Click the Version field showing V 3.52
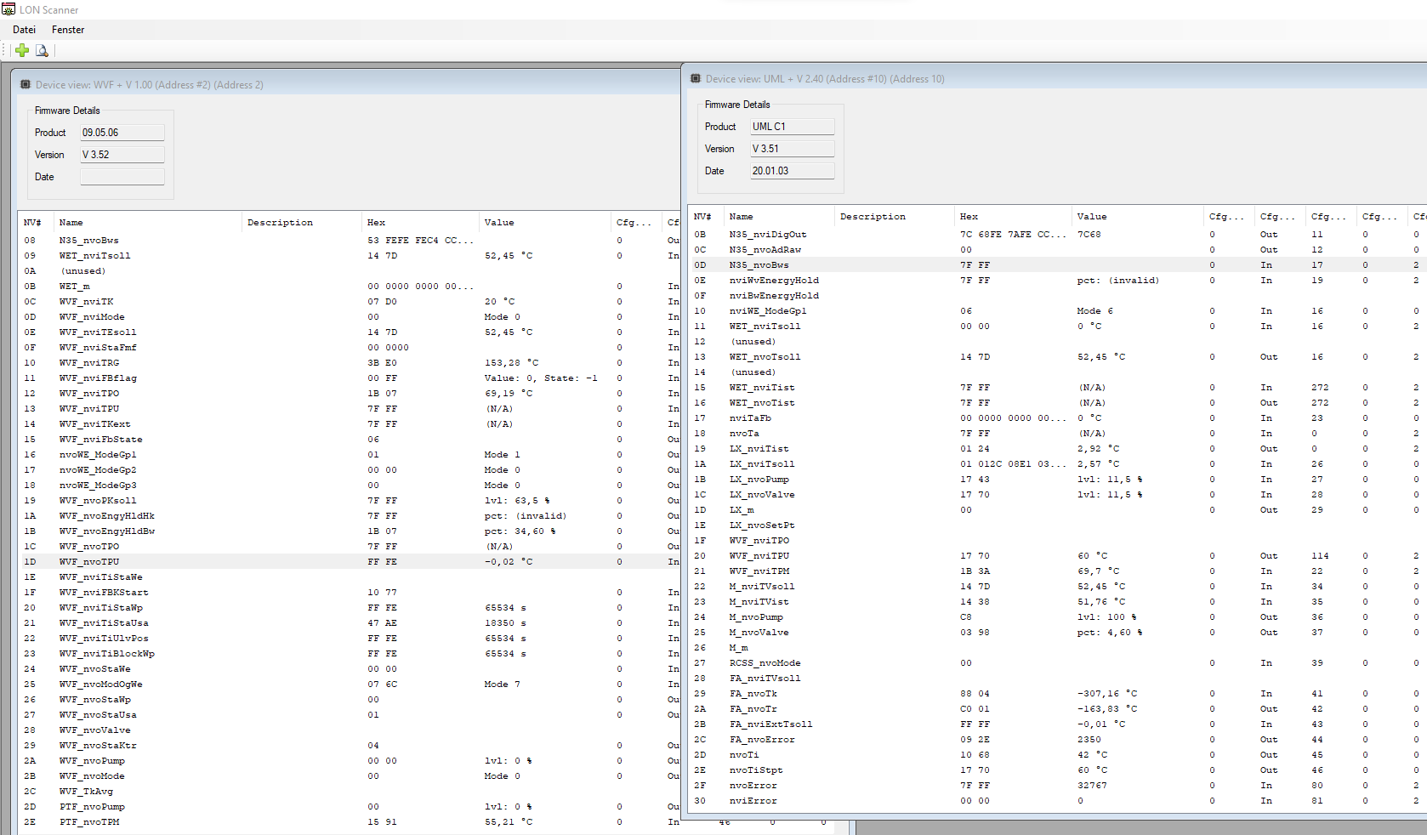 122,155
